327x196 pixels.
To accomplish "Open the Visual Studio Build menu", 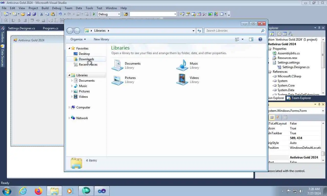I will (x=45, y=8).
